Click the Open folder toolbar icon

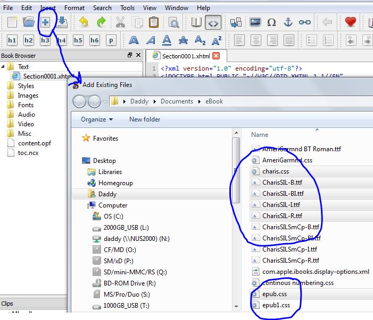tap(29, 22)
